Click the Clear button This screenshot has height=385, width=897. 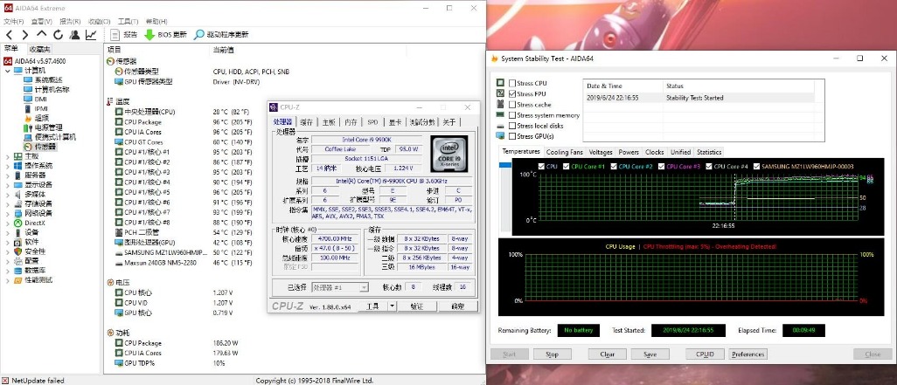click(608, 354)
